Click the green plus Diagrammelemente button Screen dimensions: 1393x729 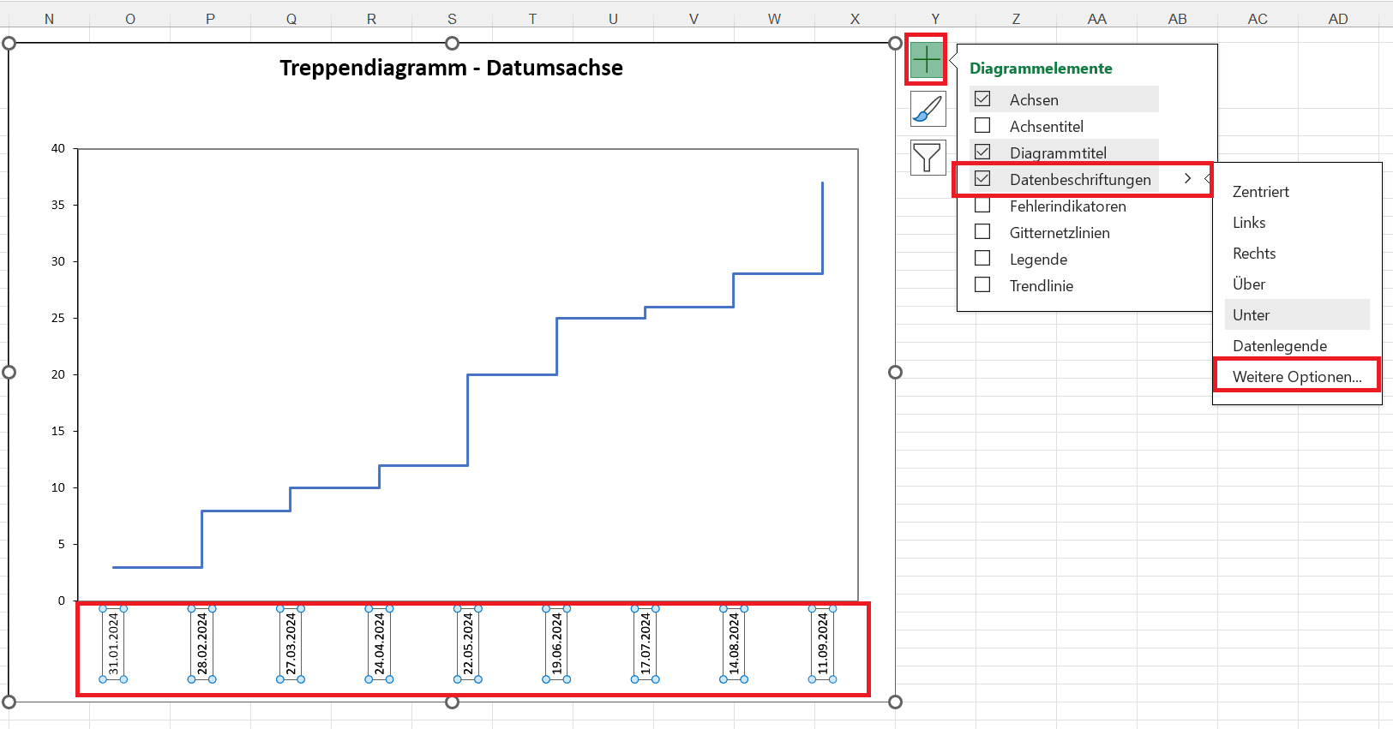pos(927,60)
